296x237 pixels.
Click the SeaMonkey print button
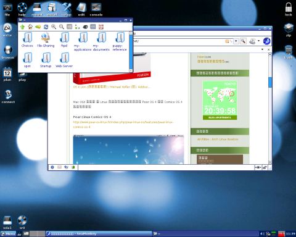pyautogui.click(x=253, y=41)
